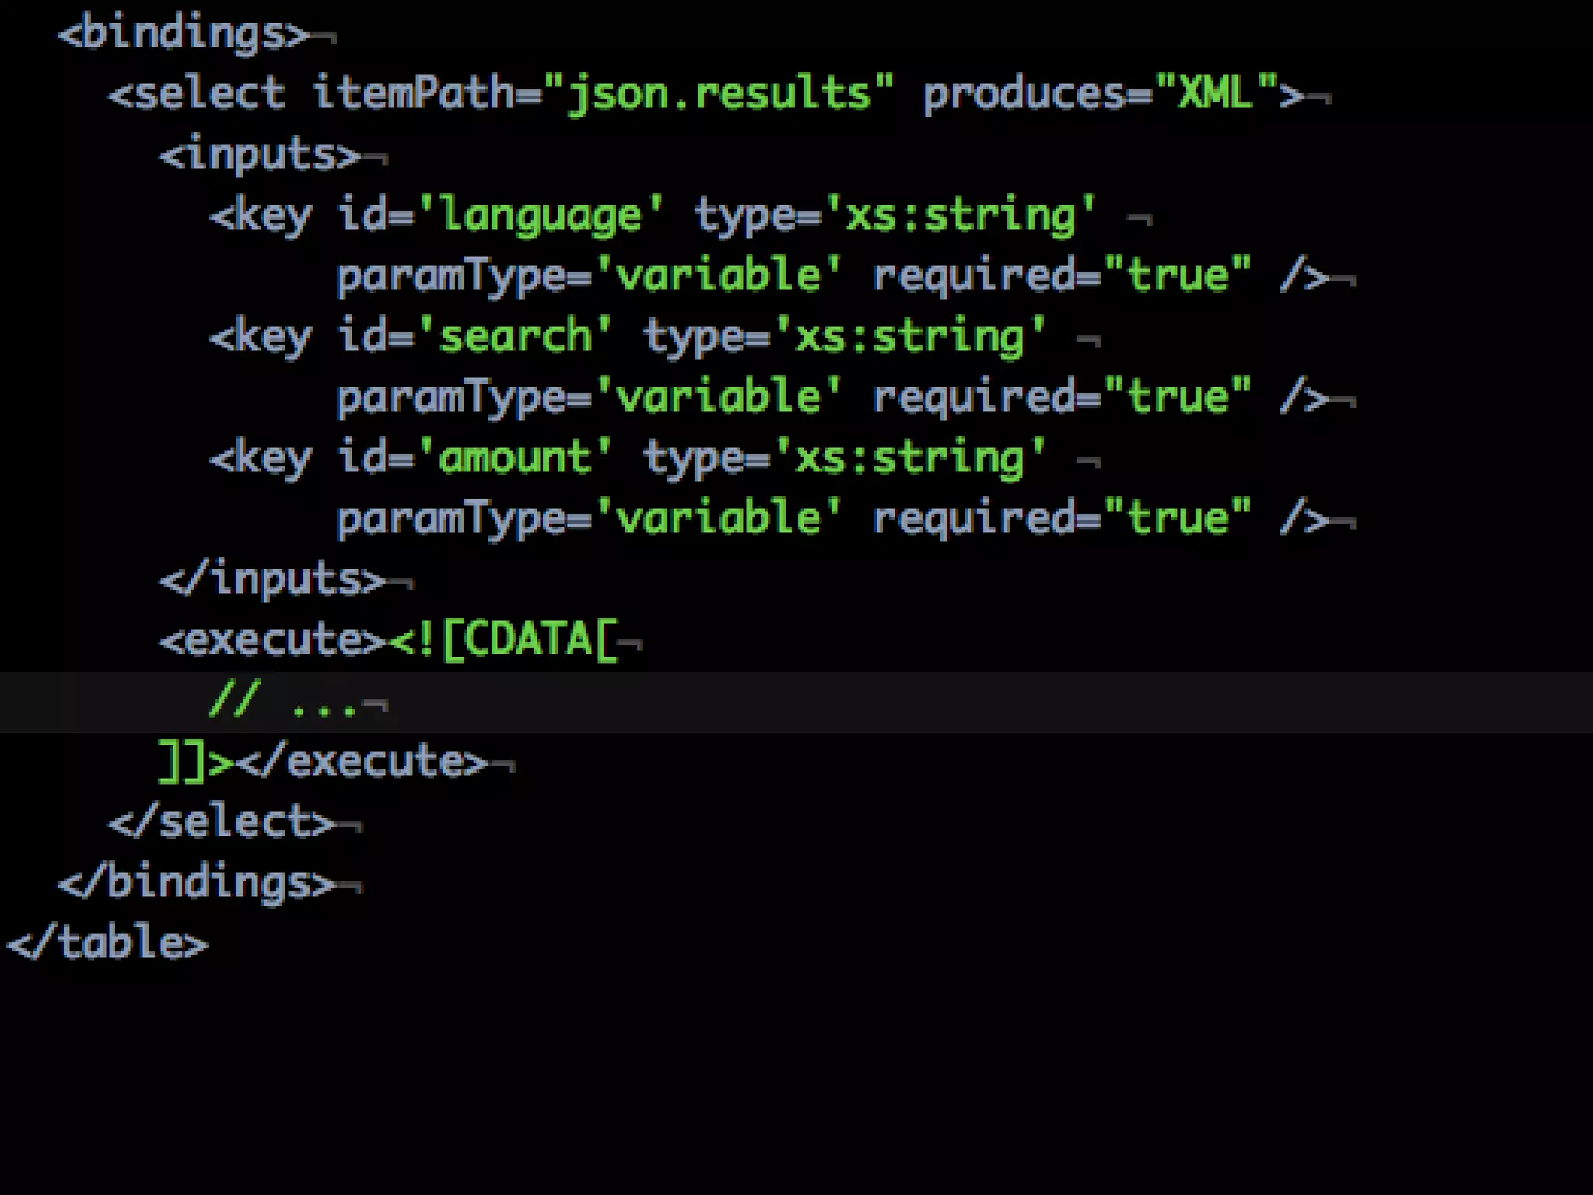The width and height of the screenshot is (1593, 1195).
Task: Click the id='search' key attribute
Action: click(474, 337)
